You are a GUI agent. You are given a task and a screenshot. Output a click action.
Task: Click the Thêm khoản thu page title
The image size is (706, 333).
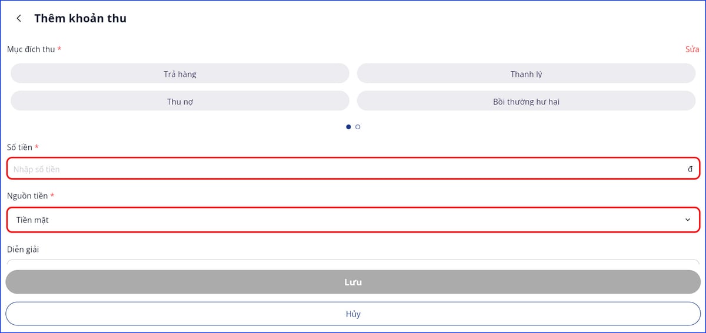point(80,18)
